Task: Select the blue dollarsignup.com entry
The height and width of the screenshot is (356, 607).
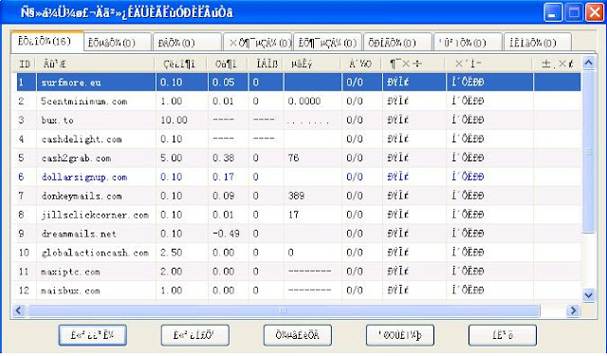Action: (x=84, y=178)
